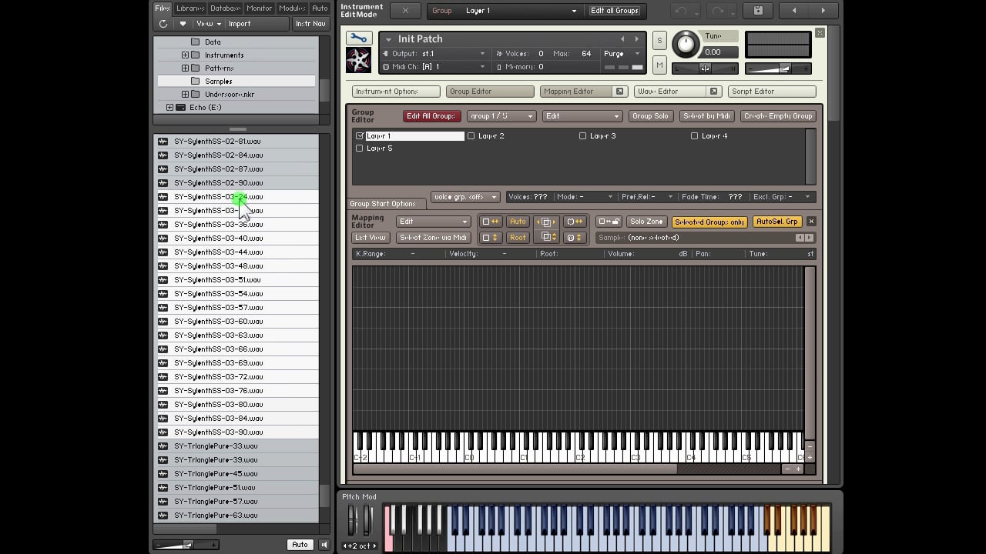
Task: Check the Layer 5 group checkbox
Action: click(x=360, y=149)
